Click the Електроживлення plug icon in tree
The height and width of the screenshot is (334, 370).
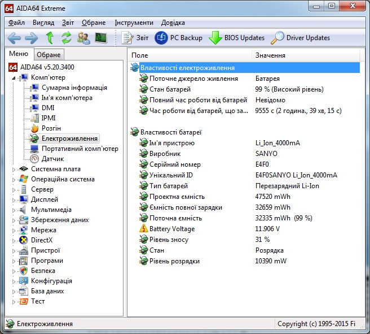(34, 138)
